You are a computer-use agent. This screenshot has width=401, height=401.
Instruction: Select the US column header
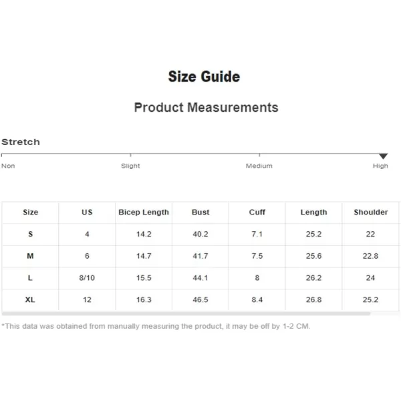click(87, 213)
